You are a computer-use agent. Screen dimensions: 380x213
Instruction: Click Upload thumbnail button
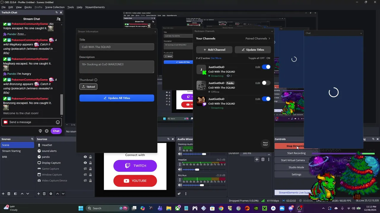point(88,87)
